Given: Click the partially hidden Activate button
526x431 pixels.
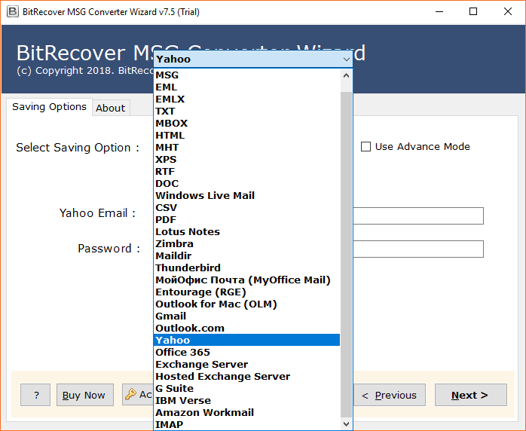Looking at the screenshot, I should point(138,394).
